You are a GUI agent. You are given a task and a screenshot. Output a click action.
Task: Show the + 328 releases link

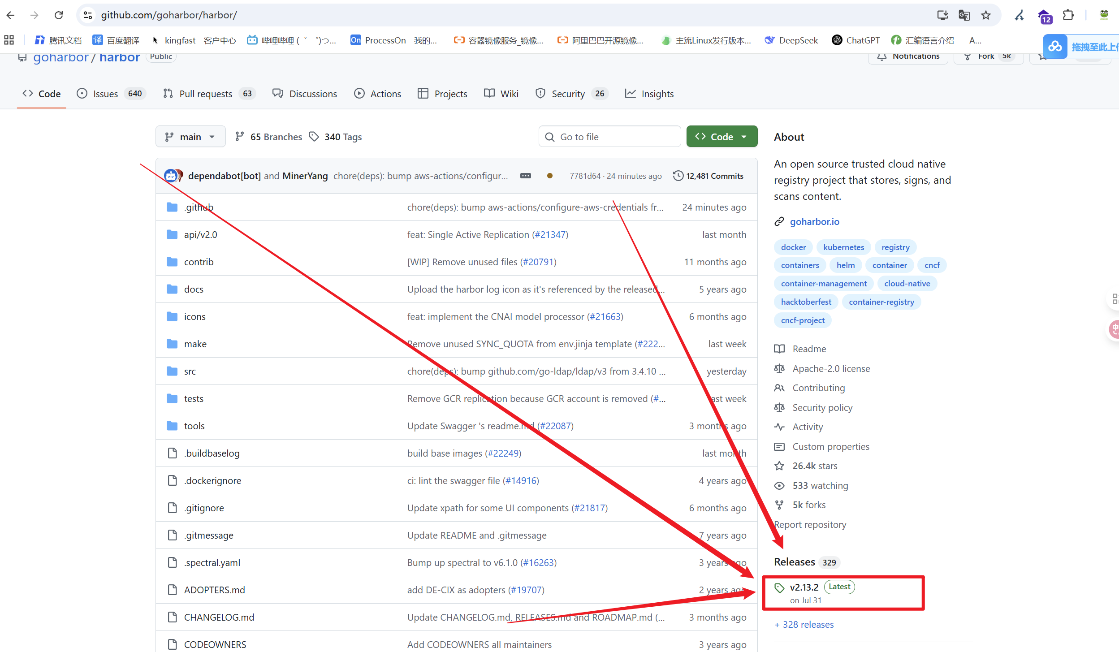(804, 624)
